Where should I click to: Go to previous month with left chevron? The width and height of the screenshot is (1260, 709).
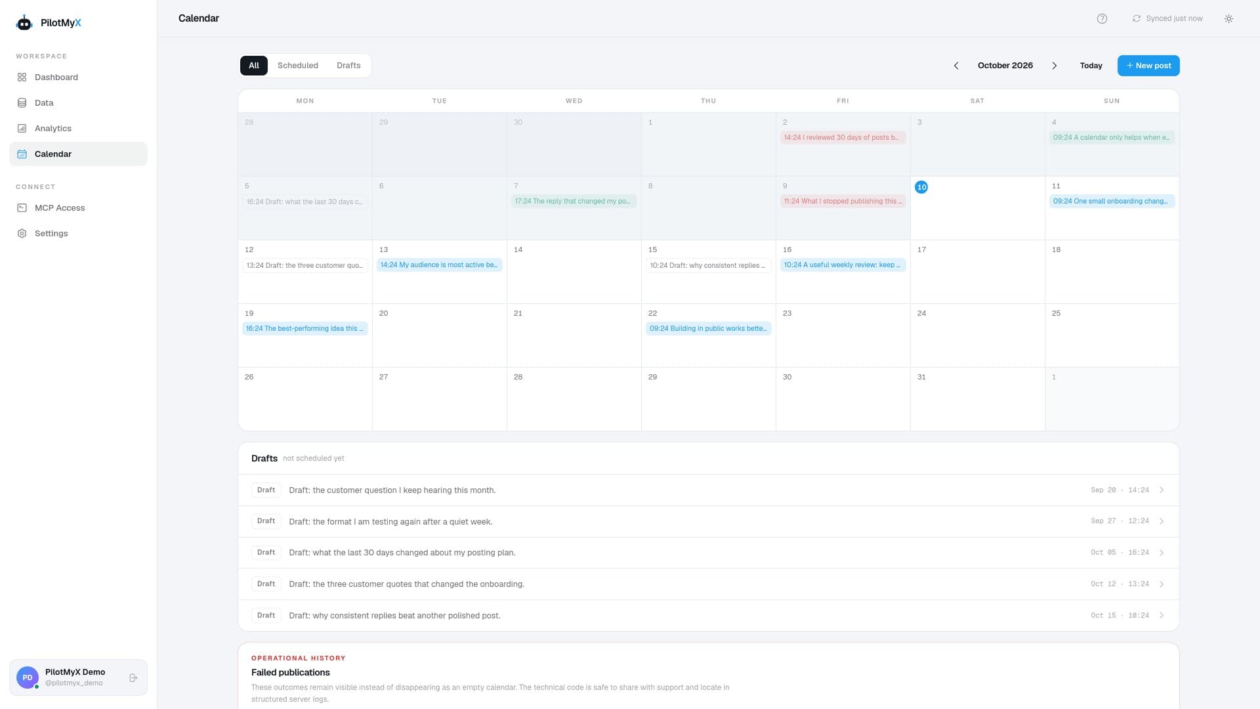[956, 66]
